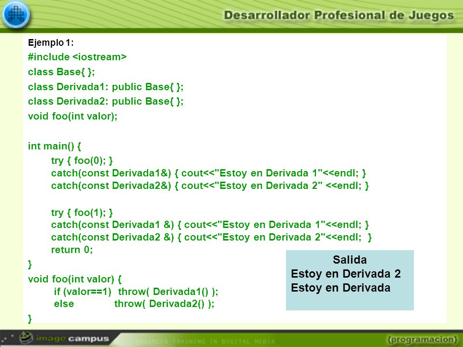This screenshot has height=347, width=463.
Task: Click the 'if (valor==1) throw( Derivada1() );' line
Action: pyautogui.click(x=136, y=292)
